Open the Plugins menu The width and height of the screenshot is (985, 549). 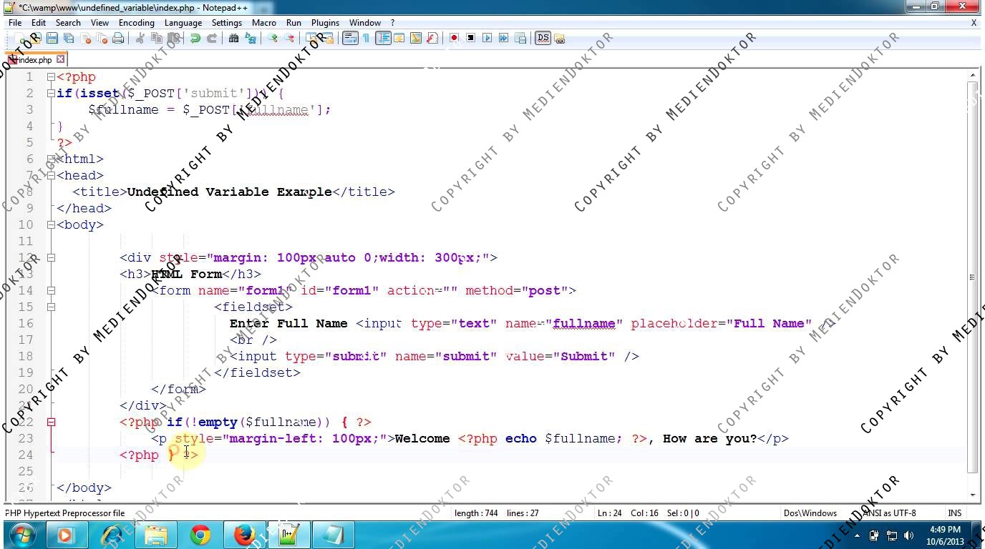click(325, 22)
